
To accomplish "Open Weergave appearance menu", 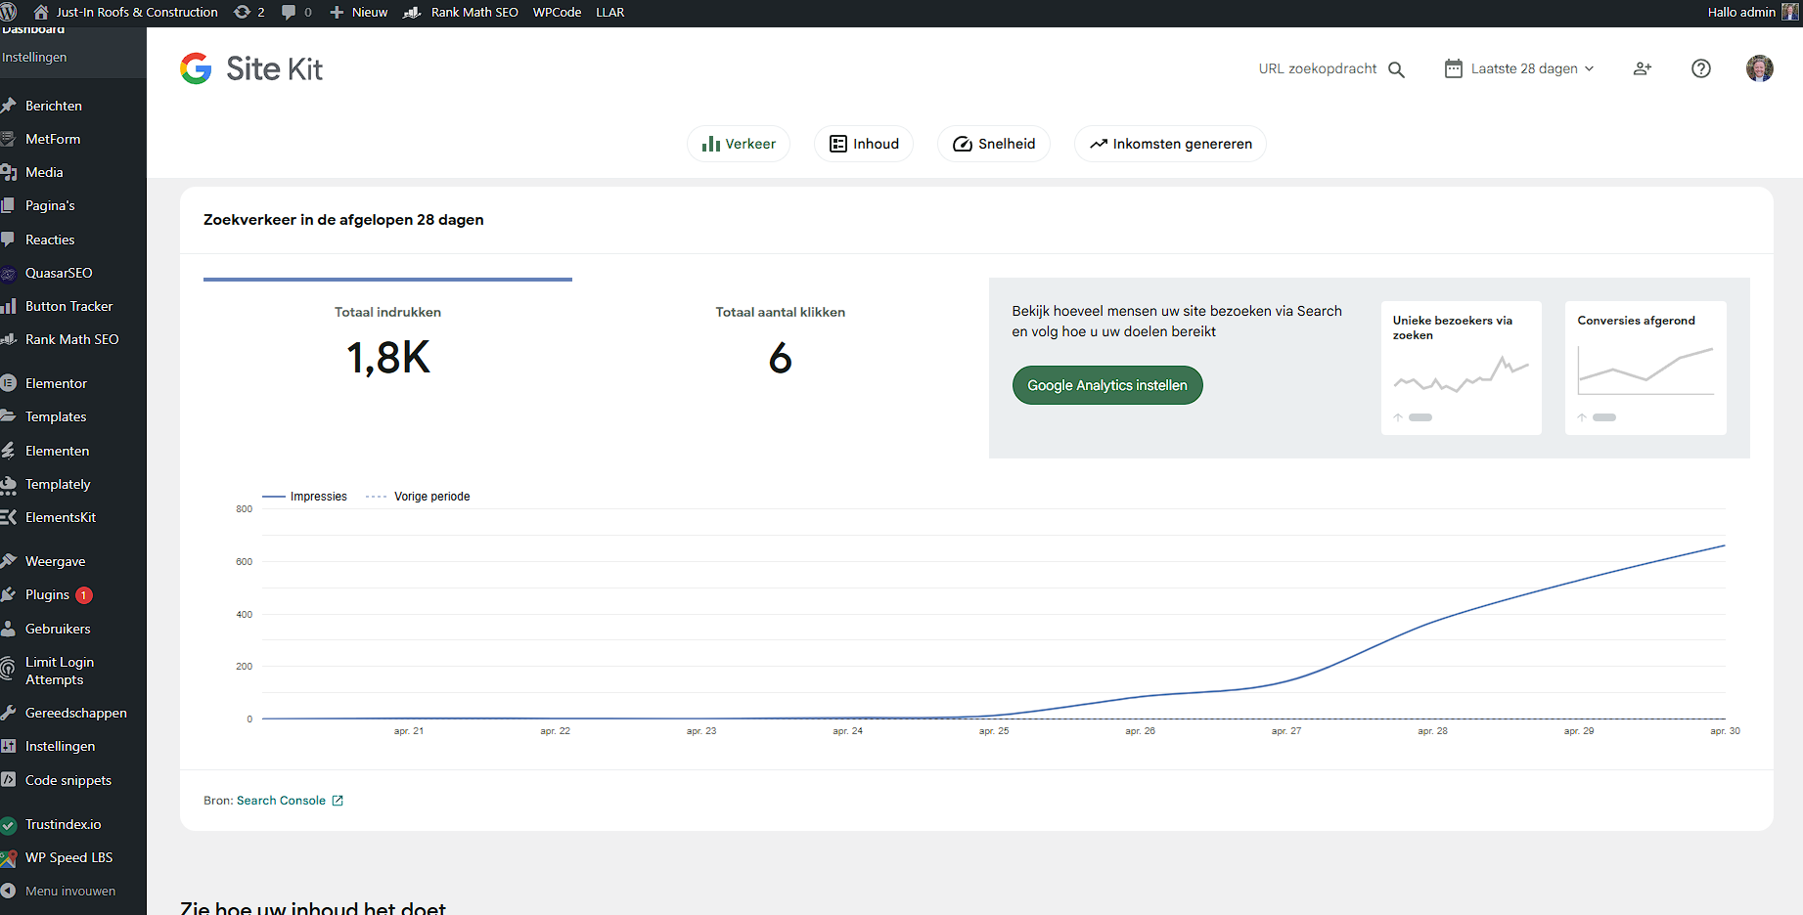I will [x=55, y=561].
